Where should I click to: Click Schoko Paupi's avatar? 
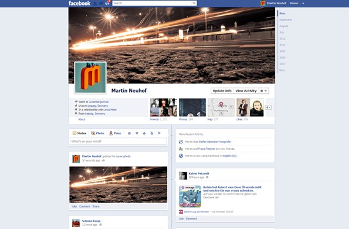tap(76, 223)
